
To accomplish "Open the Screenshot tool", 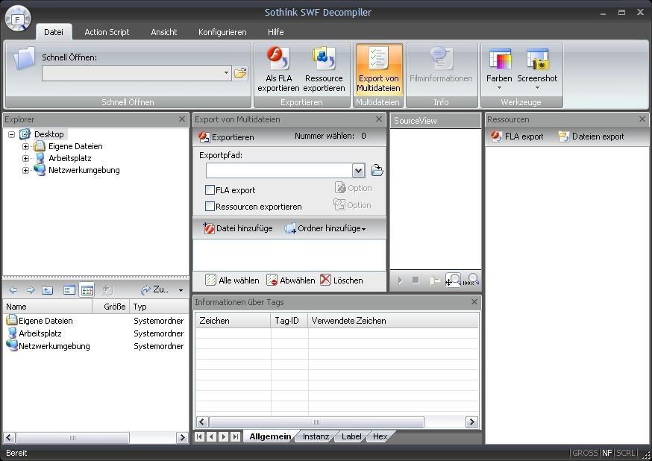I will [537, 69].
